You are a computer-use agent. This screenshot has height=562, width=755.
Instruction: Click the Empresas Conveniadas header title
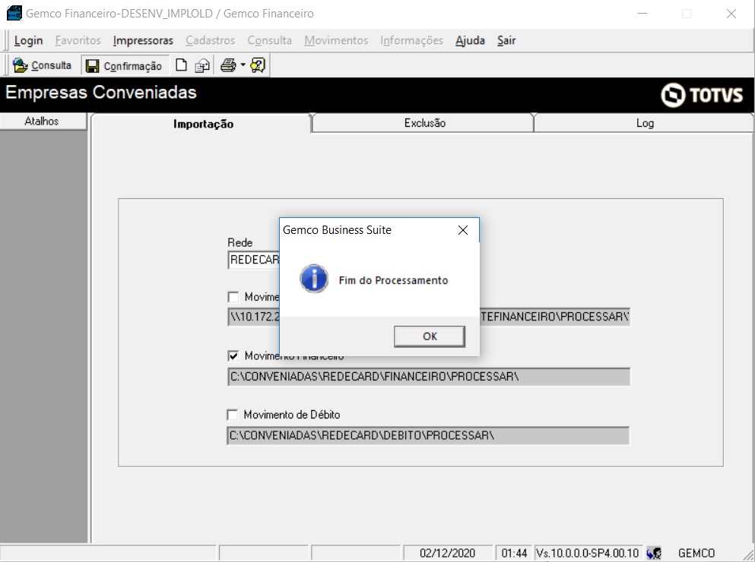coord(101,93)
